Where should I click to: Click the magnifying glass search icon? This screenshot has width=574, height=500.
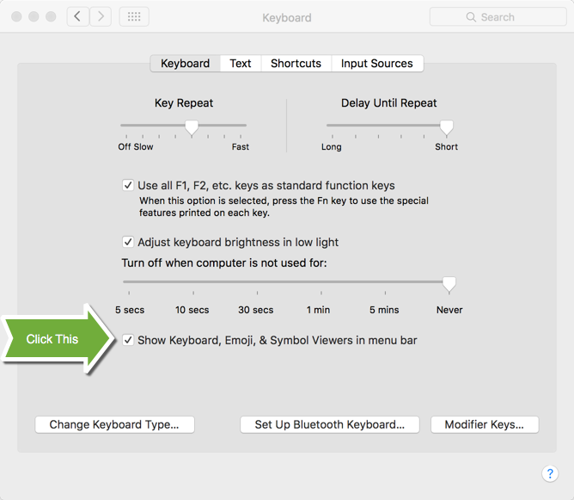(471, 17)
